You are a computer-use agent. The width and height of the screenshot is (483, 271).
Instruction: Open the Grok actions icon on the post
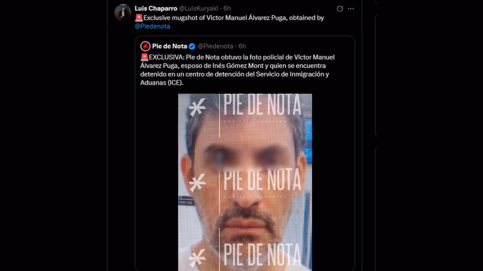coord(340,9)
